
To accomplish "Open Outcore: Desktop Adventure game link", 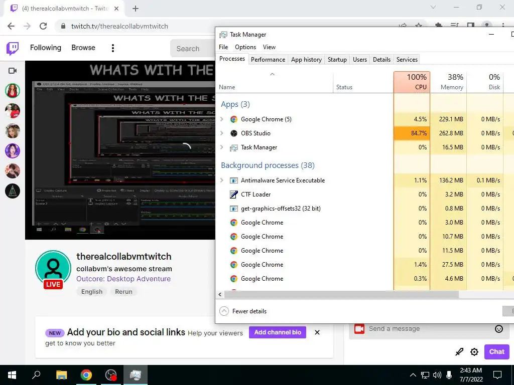I will pyautogui.click(x=123, y=279).
